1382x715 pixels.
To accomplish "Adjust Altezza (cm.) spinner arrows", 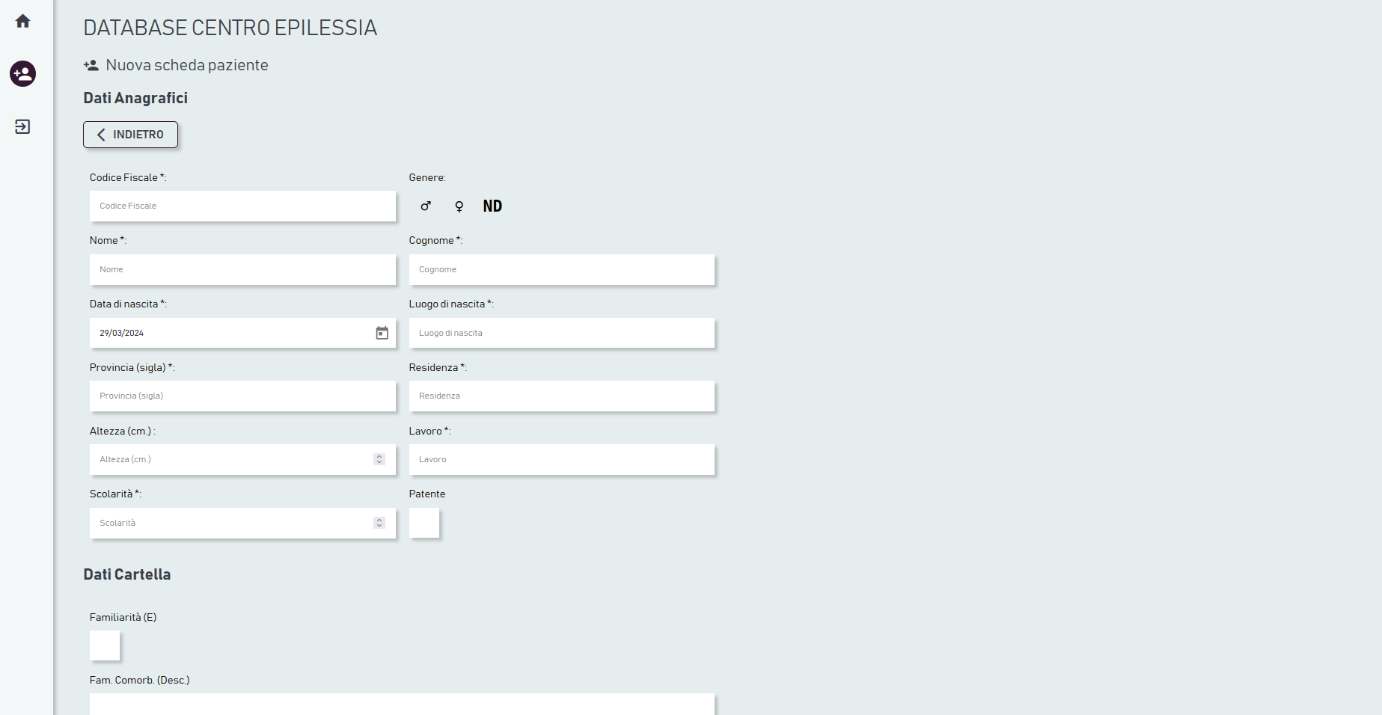I will (379, 459).
